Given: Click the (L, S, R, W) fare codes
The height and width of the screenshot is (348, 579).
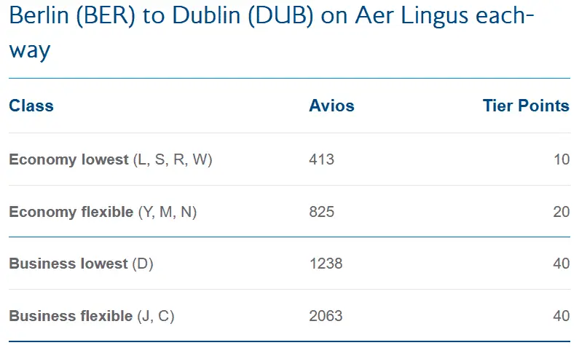Looking at the screenshot, I should click(x=173, y=159).
